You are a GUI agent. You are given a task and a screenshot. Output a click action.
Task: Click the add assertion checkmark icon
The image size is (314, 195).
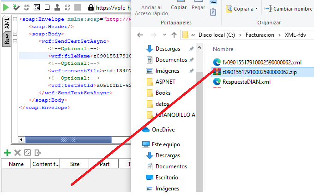click(x=17, y=7)
